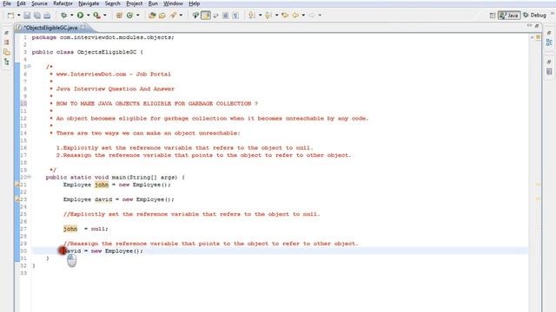The height and width of the screenshot is (312, 556).
Task: Open the Refactor menu
Action: tap(63, 3)
